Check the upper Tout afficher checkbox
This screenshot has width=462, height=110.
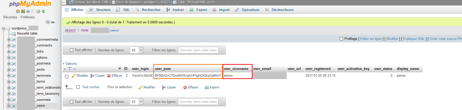72,50
